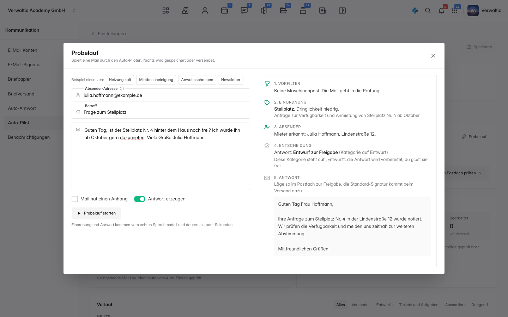Open the folder icon with badge 24
508x317 pixels.
(x=283, y=11)
